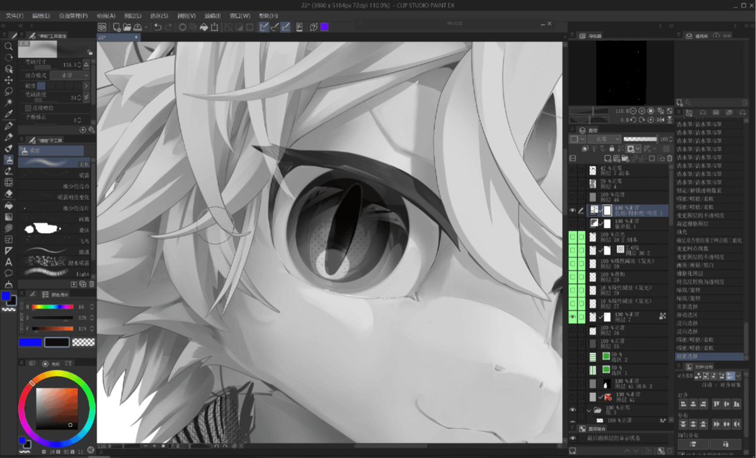This screenshot has width=756, height=458.
Task: Select the Move layer cross-arrow tool
Action: click(9, 80)
